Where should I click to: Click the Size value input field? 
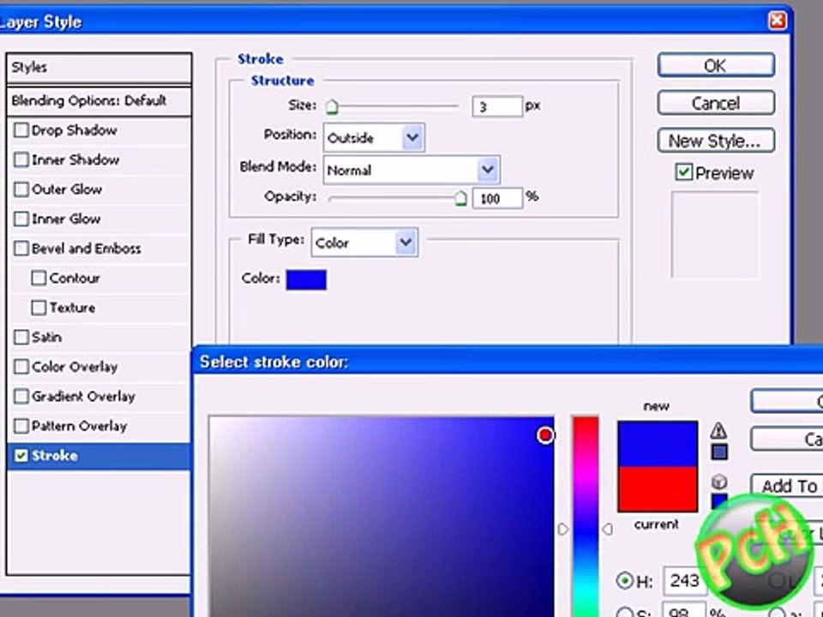497,106
